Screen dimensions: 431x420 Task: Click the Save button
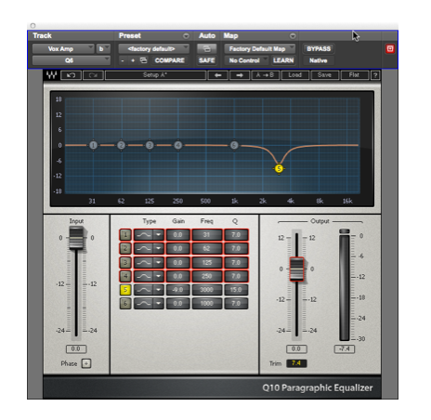pos(324,75)
